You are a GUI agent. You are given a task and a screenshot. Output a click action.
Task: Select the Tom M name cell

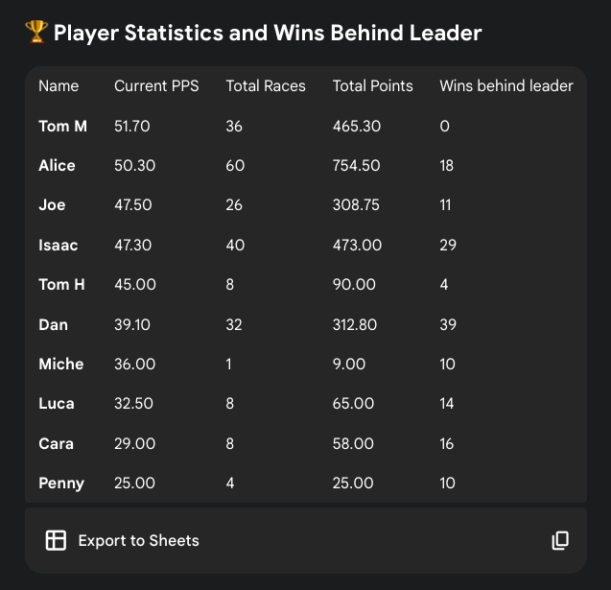tap(62, 126)
